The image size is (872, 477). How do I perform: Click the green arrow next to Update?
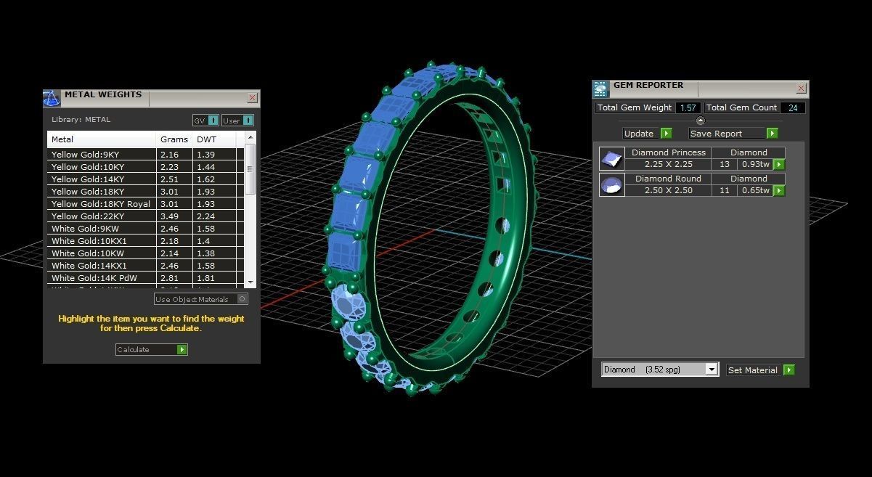pyautogui.click(x=666, y=134)
